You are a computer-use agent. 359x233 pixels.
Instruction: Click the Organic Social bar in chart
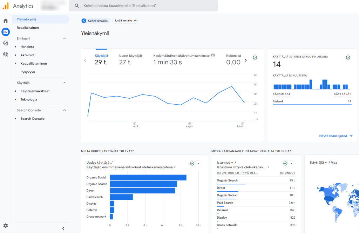pos(148,177)
